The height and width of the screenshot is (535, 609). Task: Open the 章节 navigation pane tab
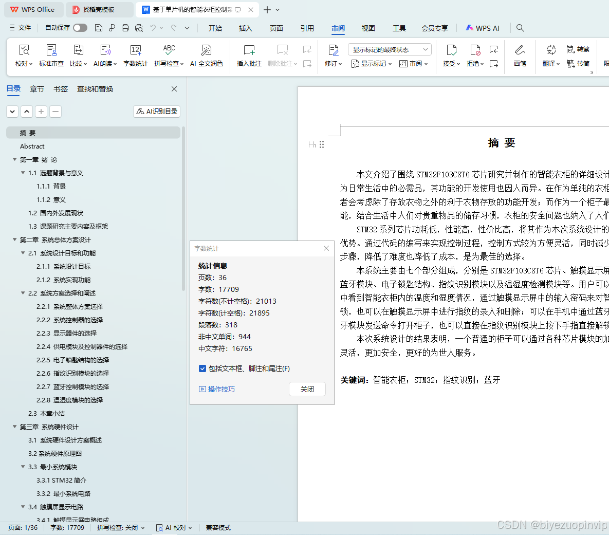click(x=36, y=88)
